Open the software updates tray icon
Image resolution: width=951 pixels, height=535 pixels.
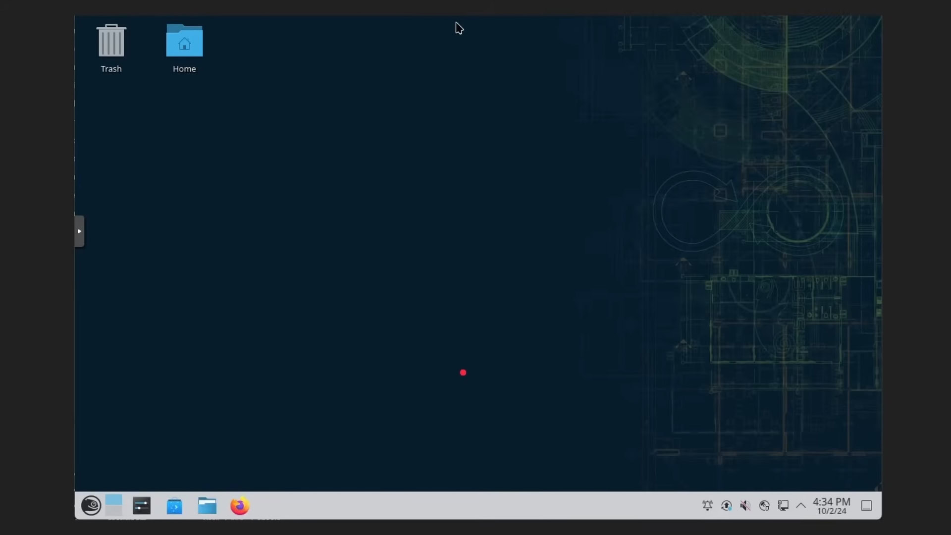(726, 506)
